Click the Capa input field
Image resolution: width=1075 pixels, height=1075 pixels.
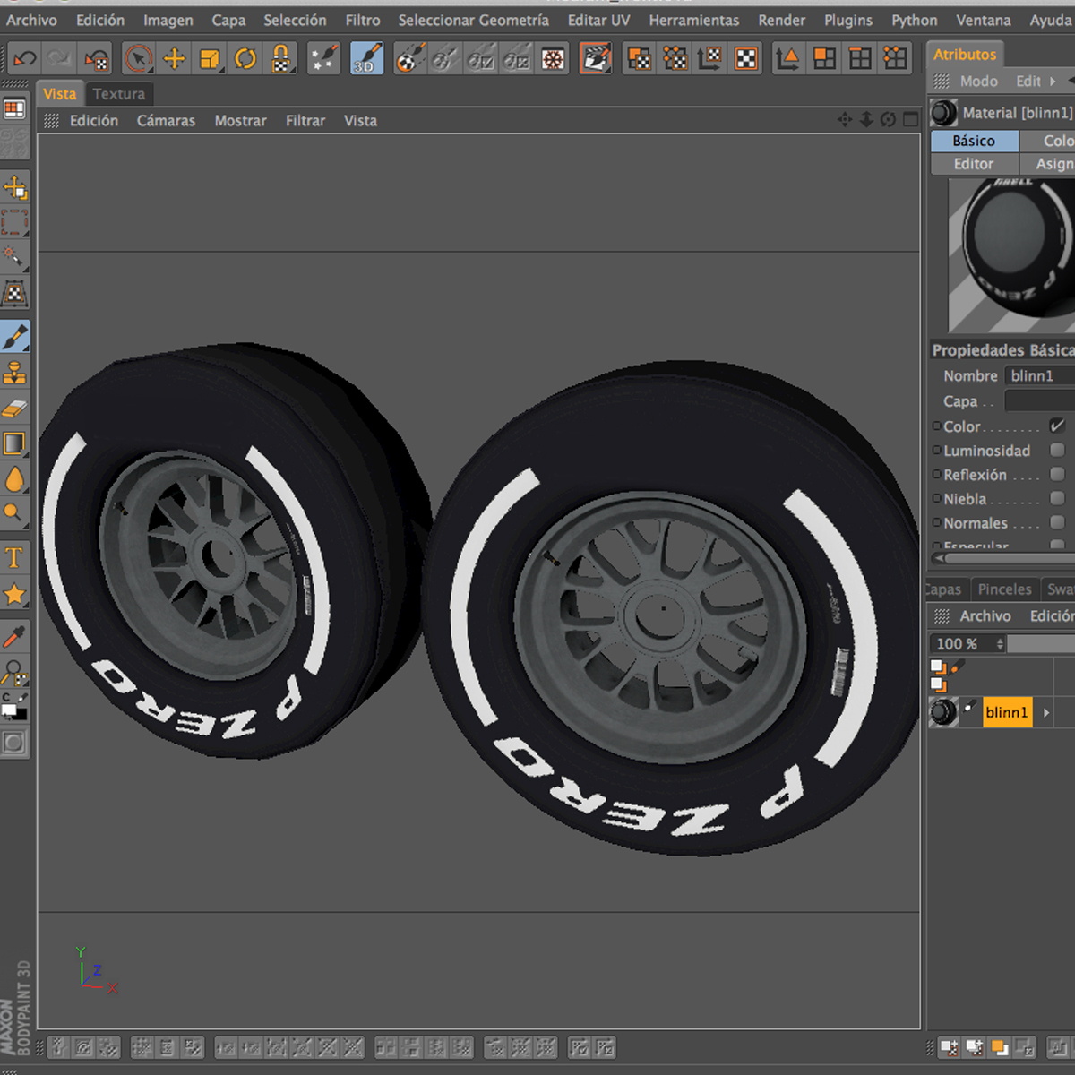point(1039,400)
